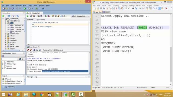Viewport: 173px width, 97px height.
Task: Open Chrome from taskbar
Action: [42, 95]
